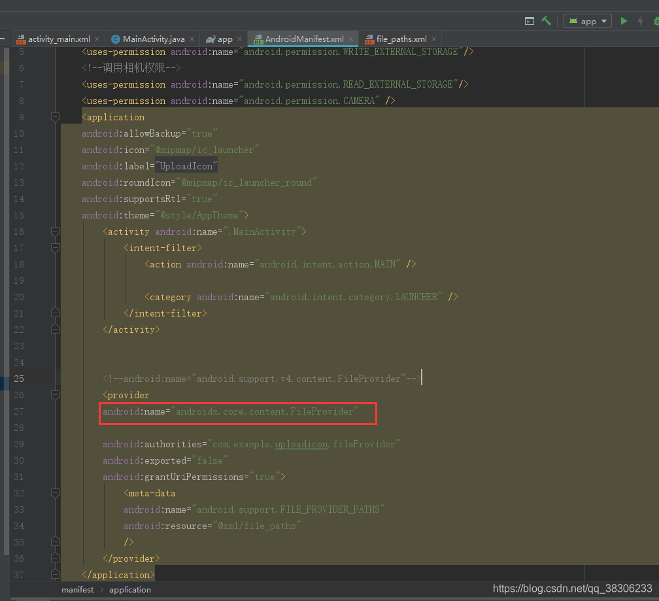This screenshot has width=659, height=601.
Task: Click line number 25 in gutter
Action: tap(19, 379)
